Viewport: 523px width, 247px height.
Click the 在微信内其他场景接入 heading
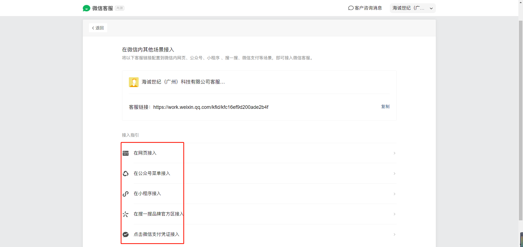coord(148,50)
